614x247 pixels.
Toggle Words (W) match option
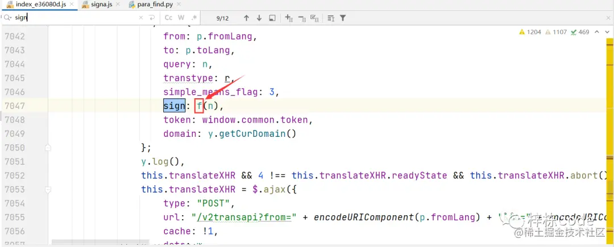[x=181, y=18]
